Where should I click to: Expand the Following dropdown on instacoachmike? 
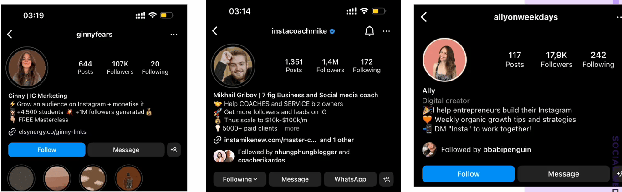240,179
